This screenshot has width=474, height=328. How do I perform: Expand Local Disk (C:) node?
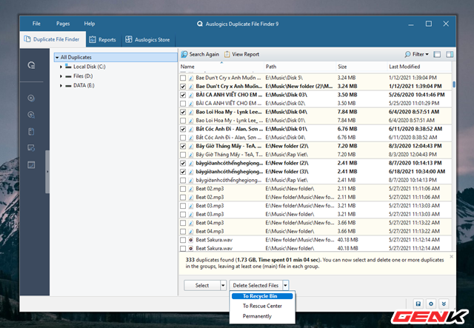pos(61,67)
